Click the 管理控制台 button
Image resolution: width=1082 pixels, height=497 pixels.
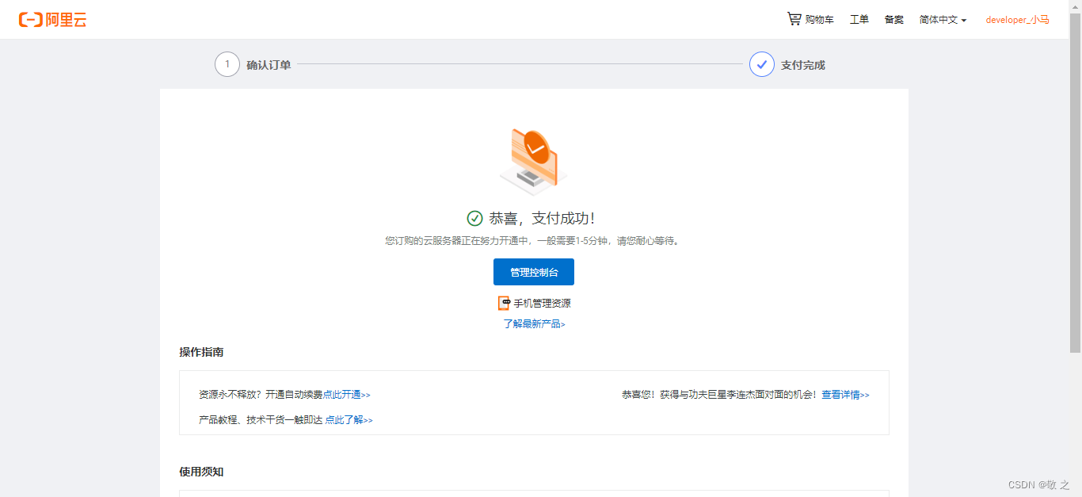[534, 272]
